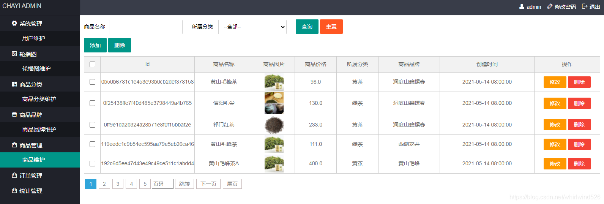604x204 pixels.
Task: Click 修改 for the 黄山毛峰茶A row
Action: 555,164
